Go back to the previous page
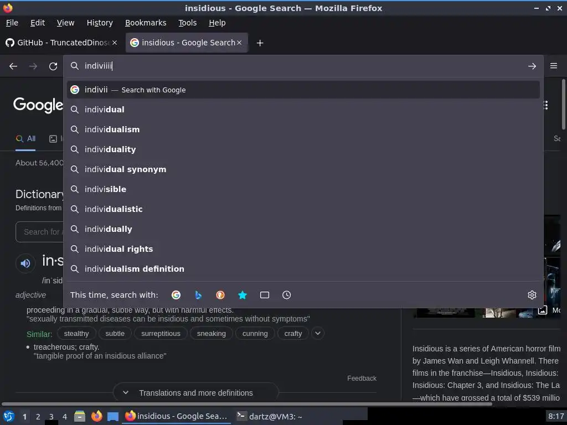567x425 pixels. [13, 66]
